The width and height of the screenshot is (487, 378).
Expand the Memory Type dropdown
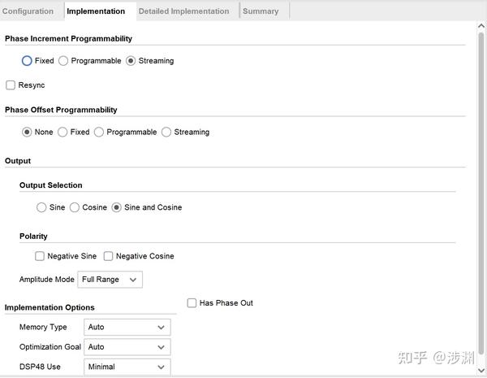pos(127,327)
